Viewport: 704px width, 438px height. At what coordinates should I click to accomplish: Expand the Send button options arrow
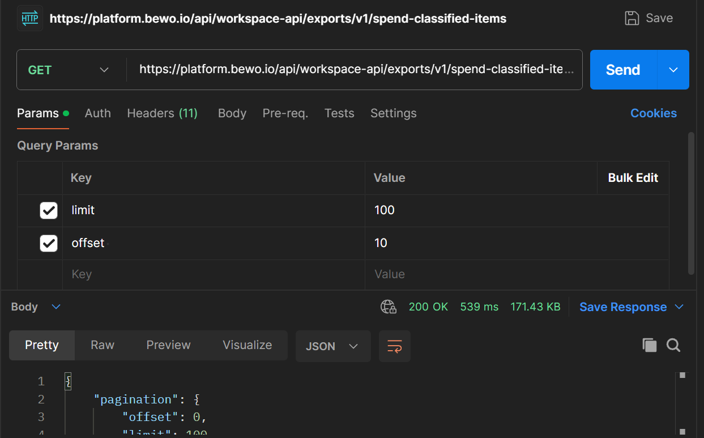[x=673, y=69]
